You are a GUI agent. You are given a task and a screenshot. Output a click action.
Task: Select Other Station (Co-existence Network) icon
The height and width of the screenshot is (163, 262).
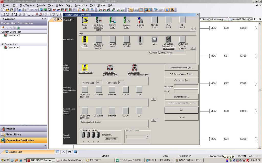(x=135, y=68)
